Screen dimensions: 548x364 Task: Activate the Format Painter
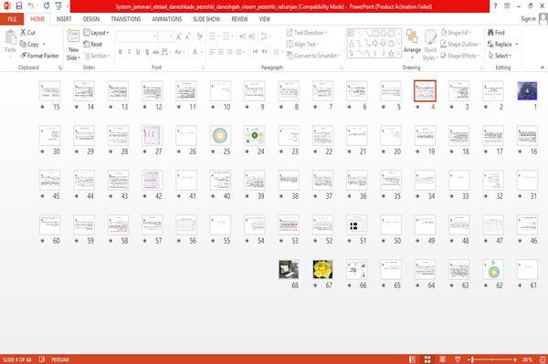[39, 56]
